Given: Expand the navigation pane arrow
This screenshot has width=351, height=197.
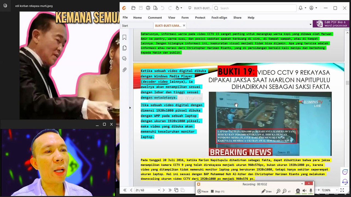Looking at the screenshot, I should point(130,108).
